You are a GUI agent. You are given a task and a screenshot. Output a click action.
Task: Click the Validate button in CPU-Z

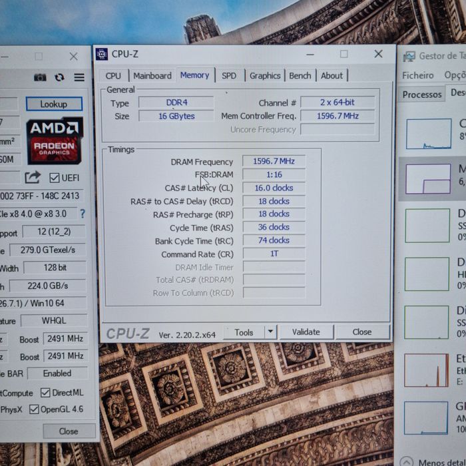coord(306,332)
